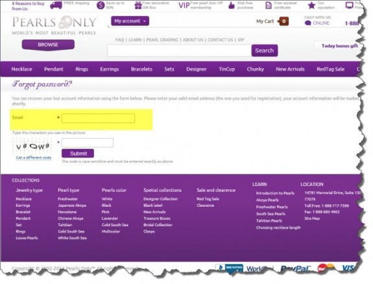Open footer Freshwater pearl type link
This screenshot has height=284, width=373.
pos(68,199)
